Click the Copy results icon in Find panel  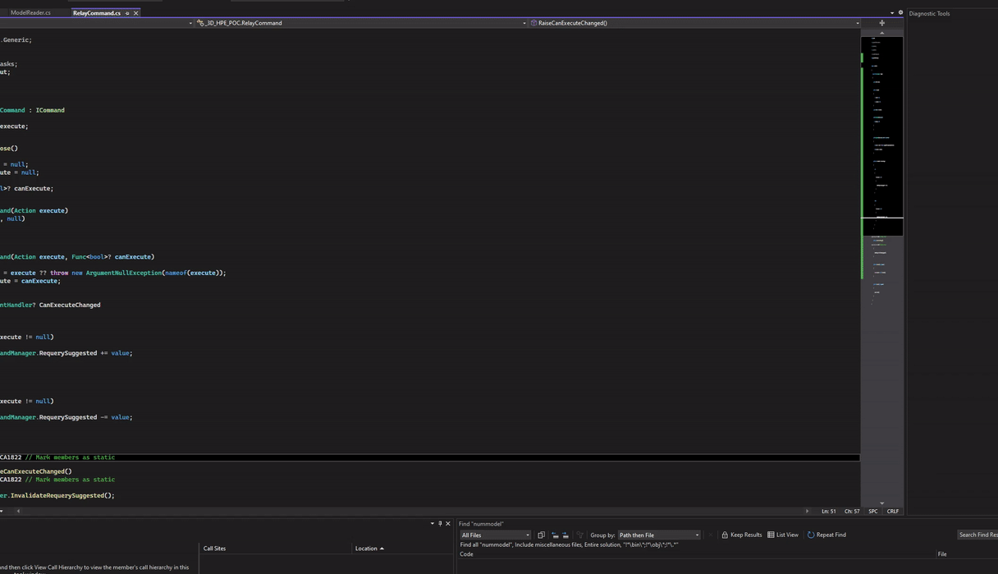point(541,535)
